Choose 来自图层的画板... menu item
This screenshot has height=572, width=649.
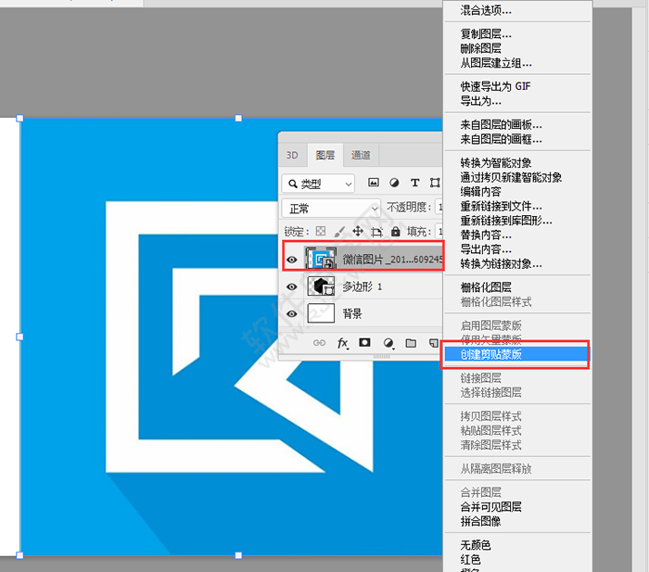coord(501,124)
